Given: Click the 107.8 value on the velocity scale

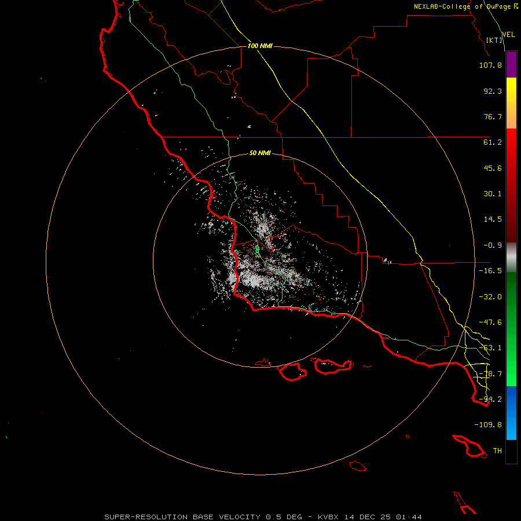Looking at the screenshot, I should coord(490,65).
